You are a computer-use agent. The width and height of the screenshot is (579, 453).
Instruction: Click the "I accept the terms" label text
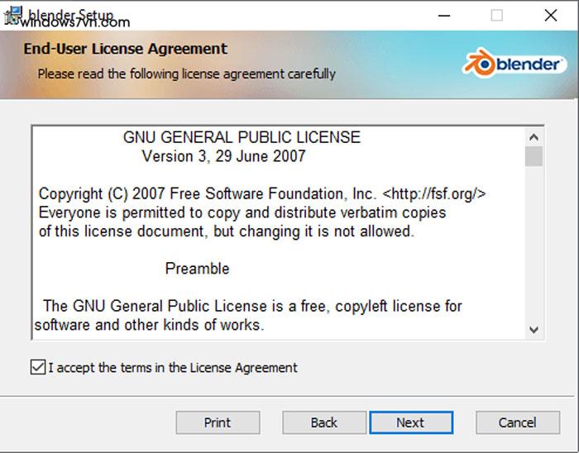[x=173, y=368]
